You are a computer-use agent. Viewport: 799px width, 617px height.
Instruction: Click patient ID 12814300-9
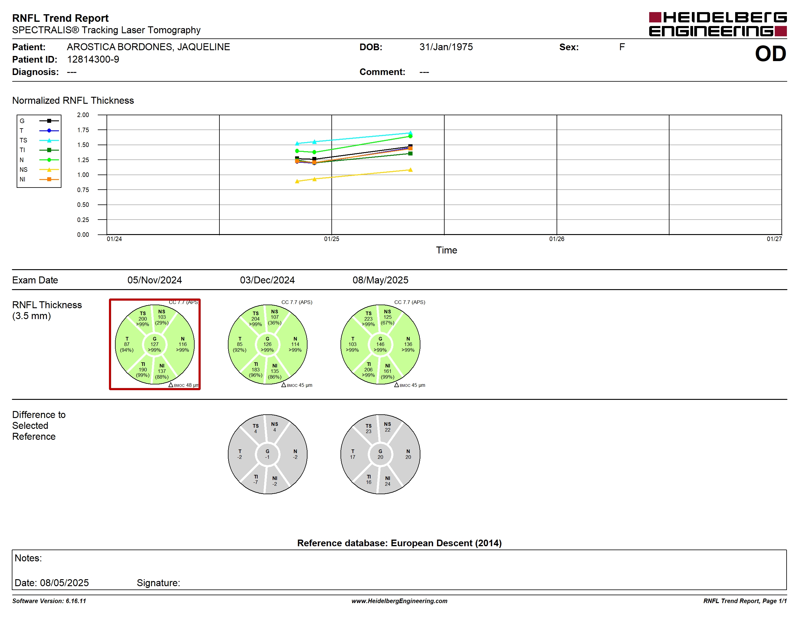tap(93, 59)
